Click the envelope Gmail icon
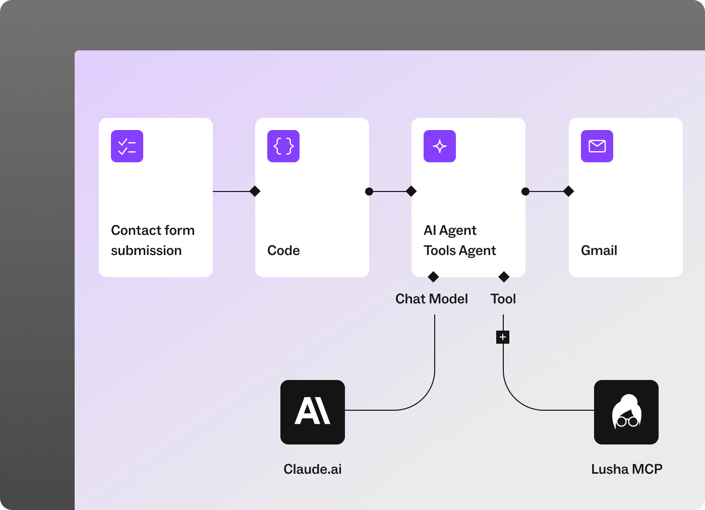 pyautogui.click(x=597, y=146)
